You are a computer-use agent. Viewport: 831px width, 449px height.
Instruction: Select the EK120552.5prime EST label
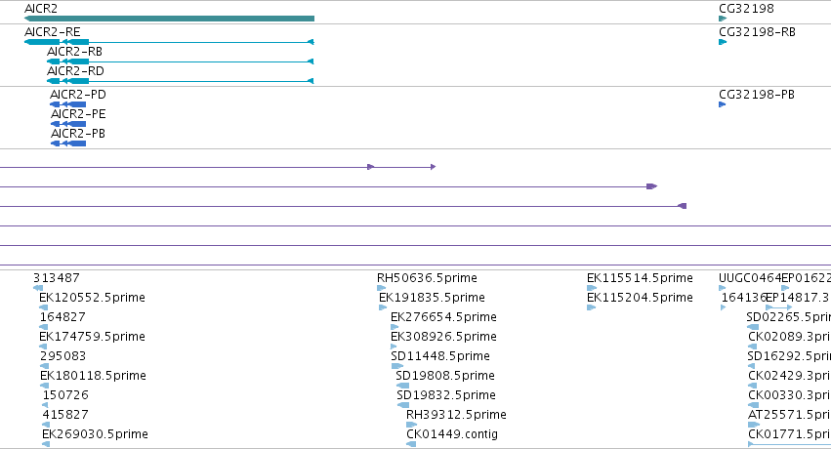92,298
